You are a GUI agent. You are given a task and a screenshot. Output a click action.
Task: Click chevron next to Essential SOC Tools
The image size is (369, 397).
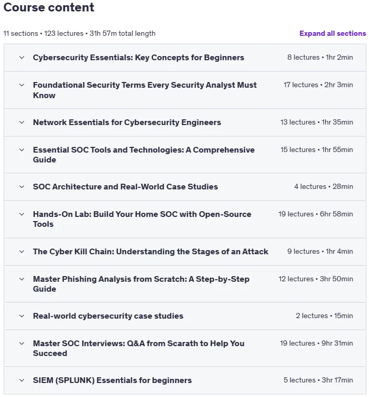[x=22, y=150]
